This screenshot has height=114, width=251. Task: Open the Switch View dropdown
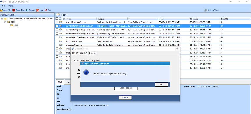[213, 10]
